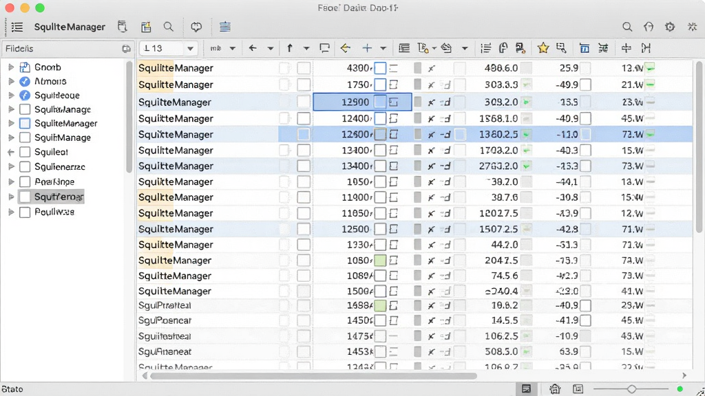
Task: Toggle checkbox next to -49.9 value
Action: click(585, 85)
